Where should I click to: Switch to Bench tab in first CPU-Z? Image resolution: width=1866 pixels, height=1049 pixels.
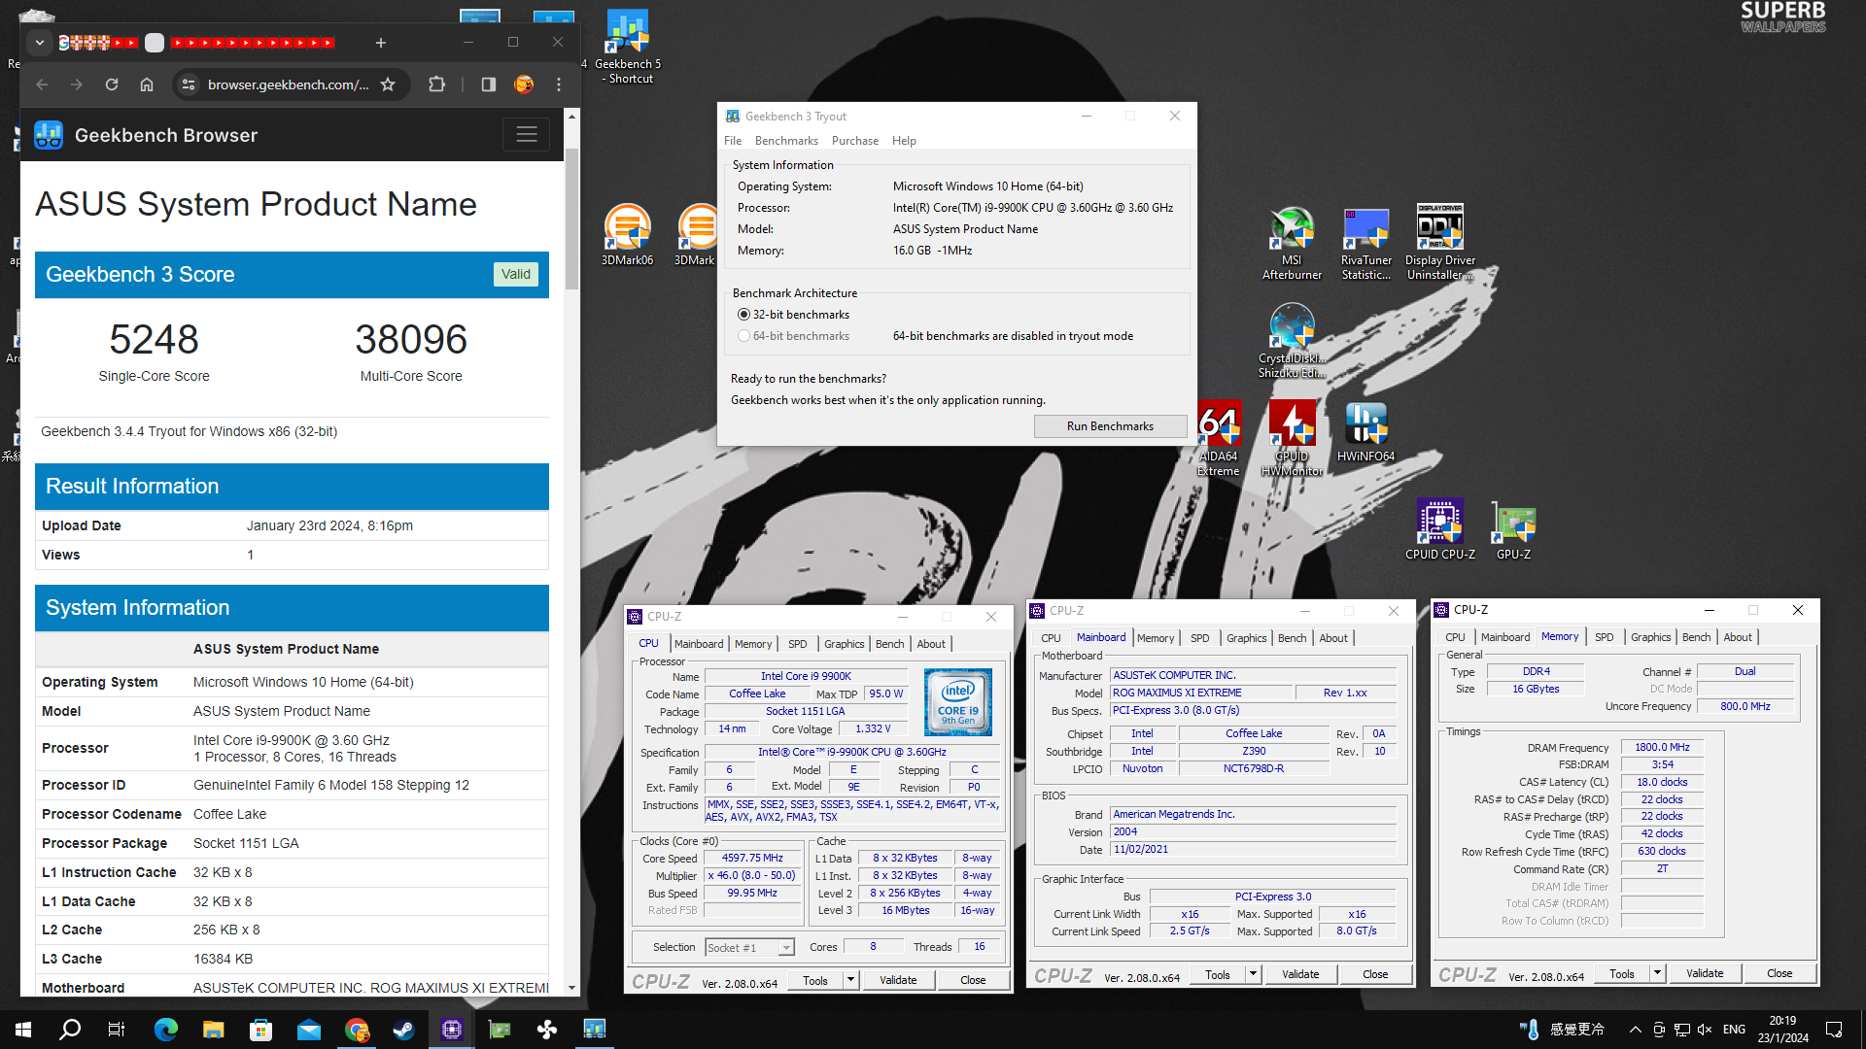(x=889, y=644)
